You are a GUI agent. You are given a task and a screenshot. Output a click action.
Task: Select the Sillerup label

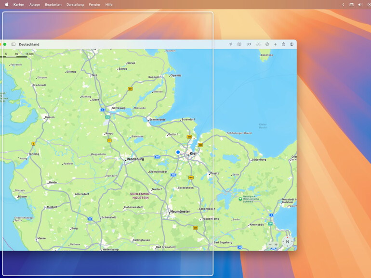(71, 72)
